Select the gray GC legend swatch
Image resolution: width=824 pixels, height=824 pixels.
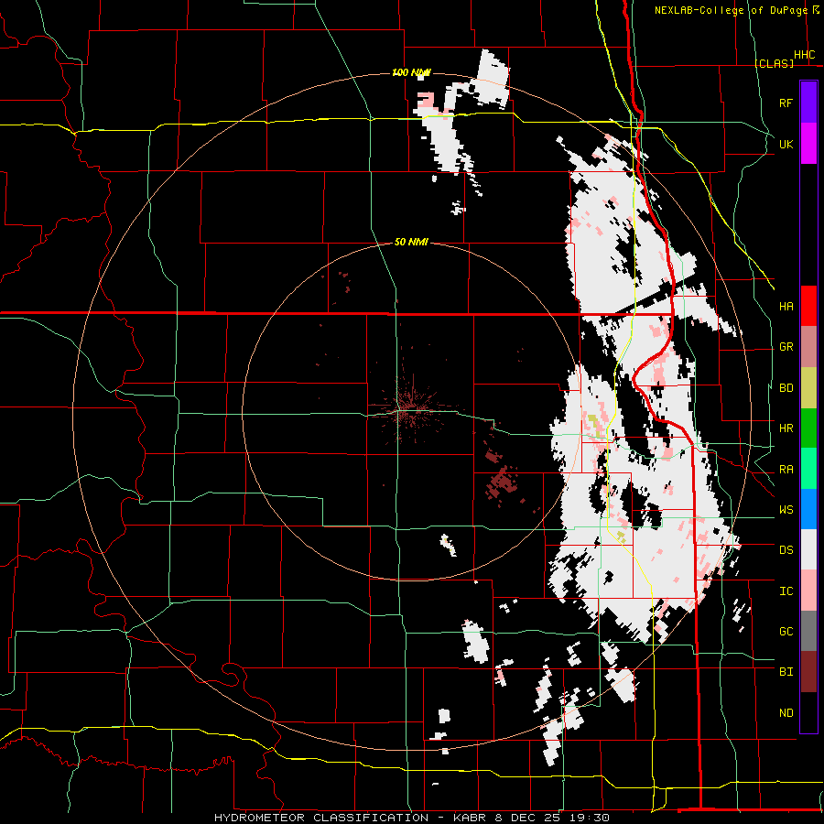pyautogui.click(x=808, y=631)
